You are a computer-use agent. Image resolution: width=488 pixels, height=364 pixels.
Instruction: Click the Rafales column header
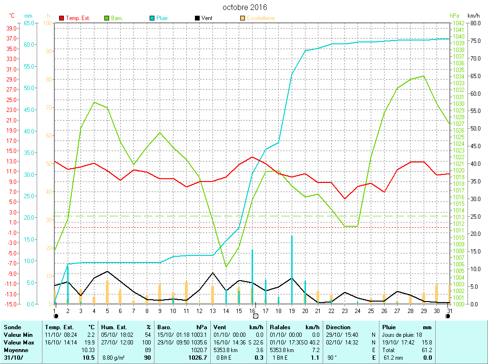point(281,327)
